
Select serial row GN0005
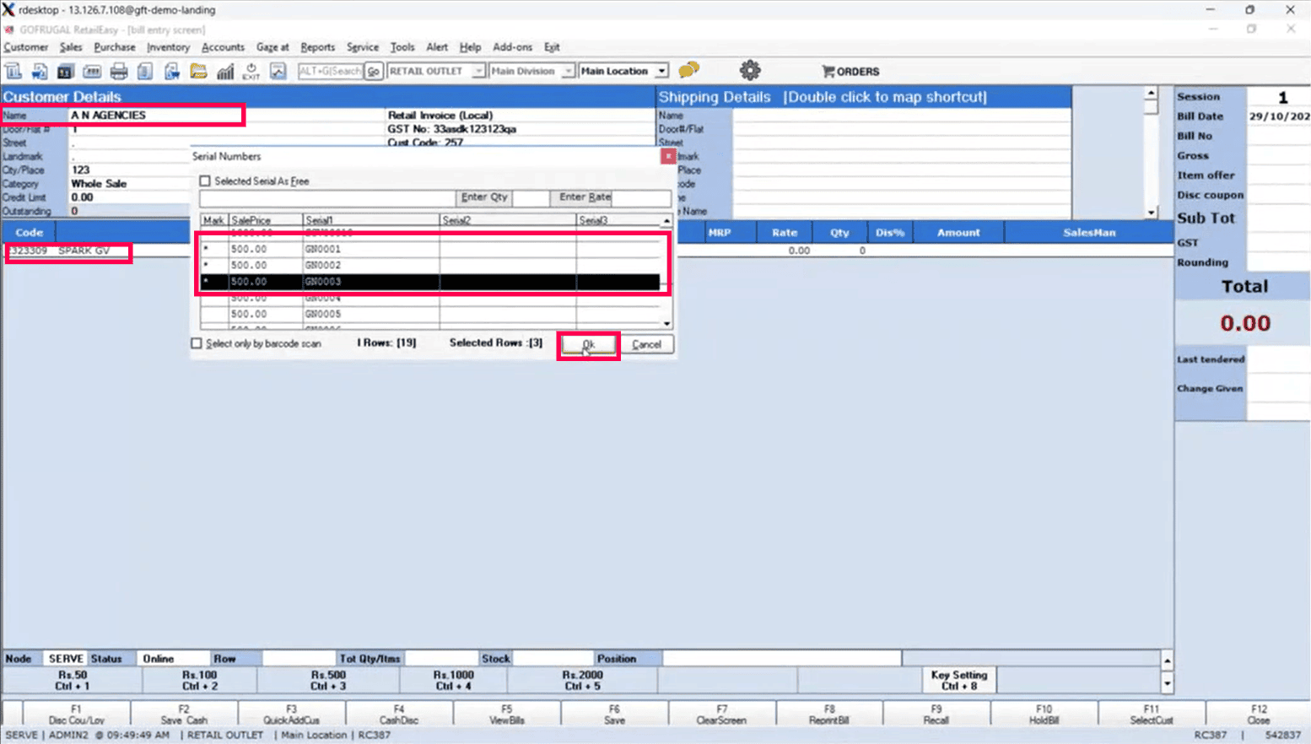429,315
